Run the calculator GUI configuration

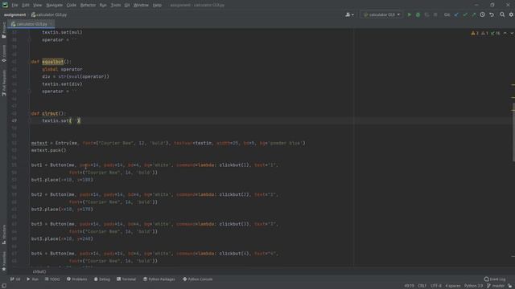click(x=410, y=14)
